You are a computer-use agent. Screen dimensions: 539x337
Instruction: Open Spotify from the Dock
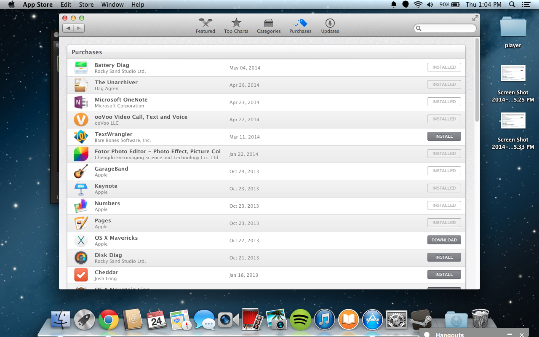300,320
